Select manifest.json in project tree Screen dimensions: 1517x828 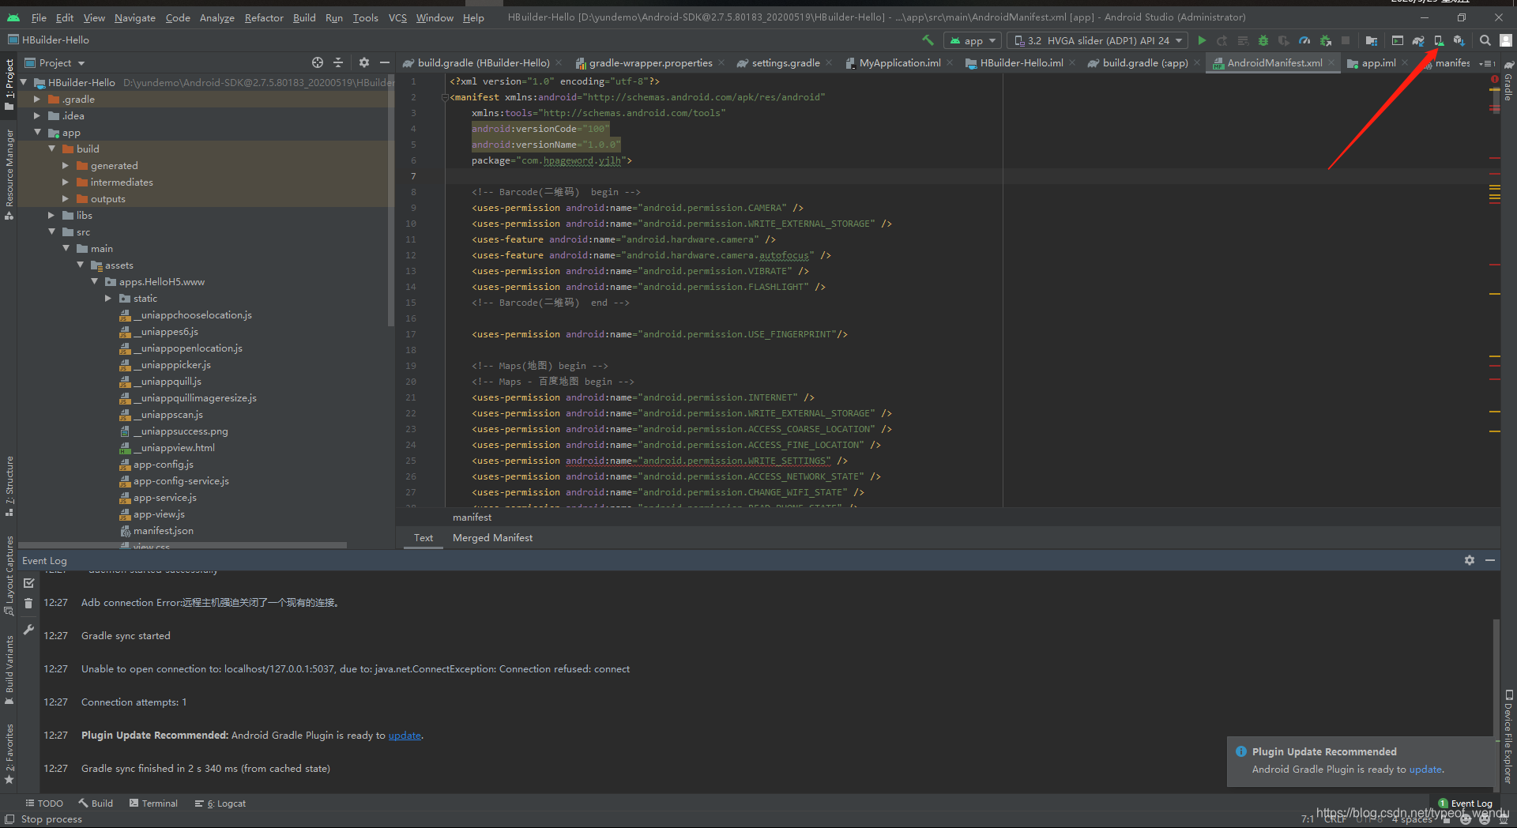tap(164, 531)
